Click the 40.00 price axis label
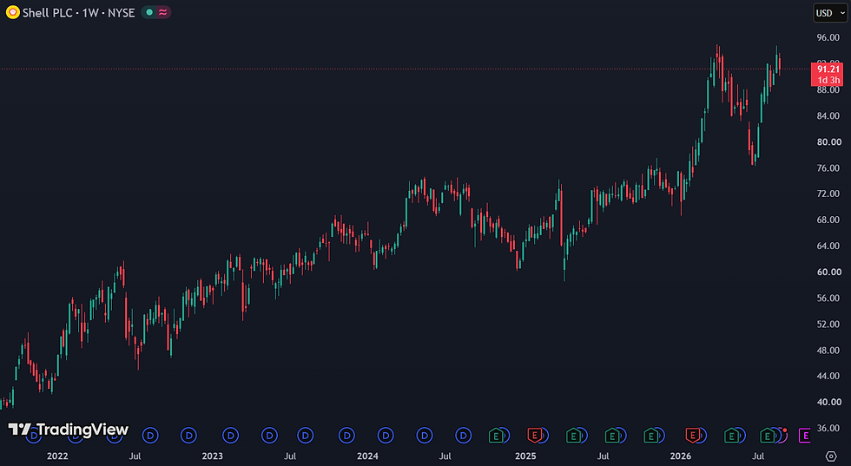851x466 pixels. 828,402
